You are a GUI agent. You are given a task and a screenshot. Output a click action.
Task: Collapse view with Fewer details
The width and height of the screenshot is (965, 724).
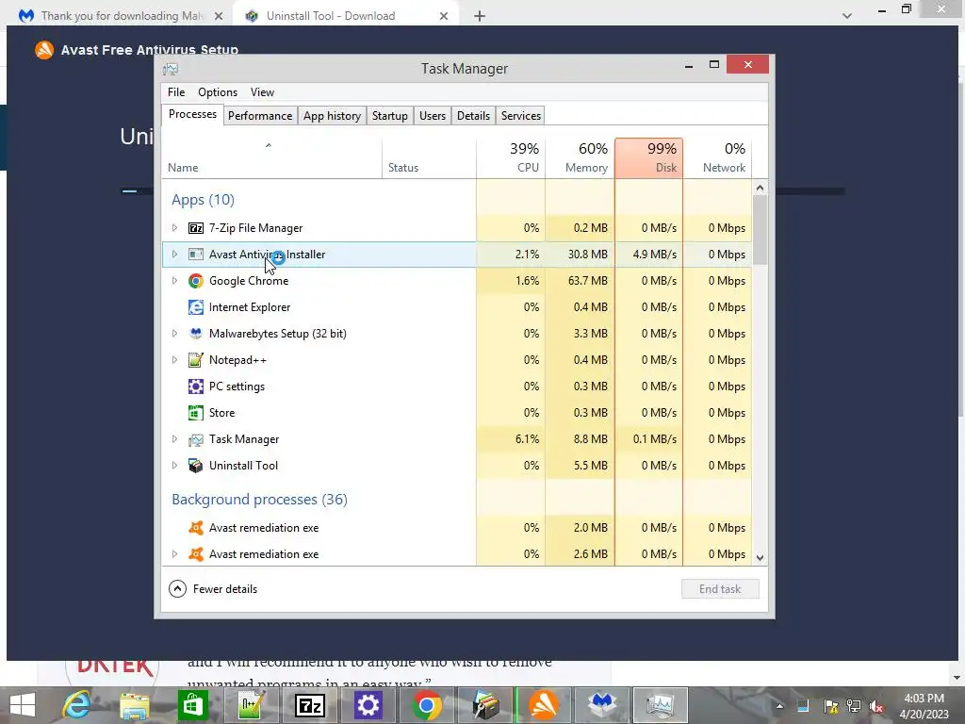[213, 589]
